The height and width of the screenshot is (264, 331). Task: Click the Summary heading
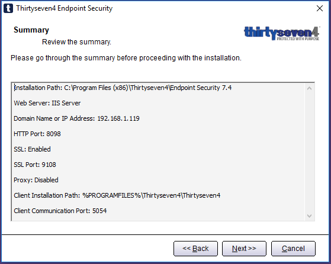(x=31, y=30)
